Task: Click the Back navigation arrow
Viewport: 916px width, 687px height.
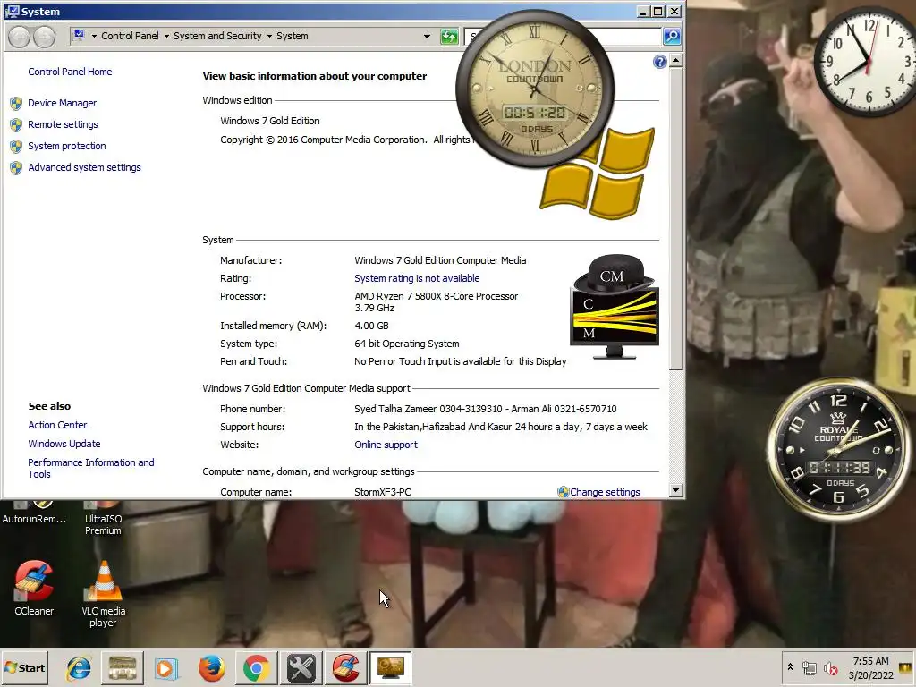Action: pyautogui.click(x=20, y=37)
